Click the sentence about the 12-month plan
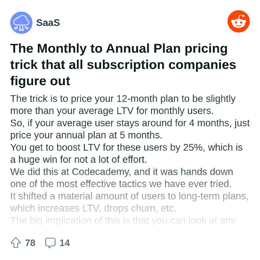 [123, 105]
